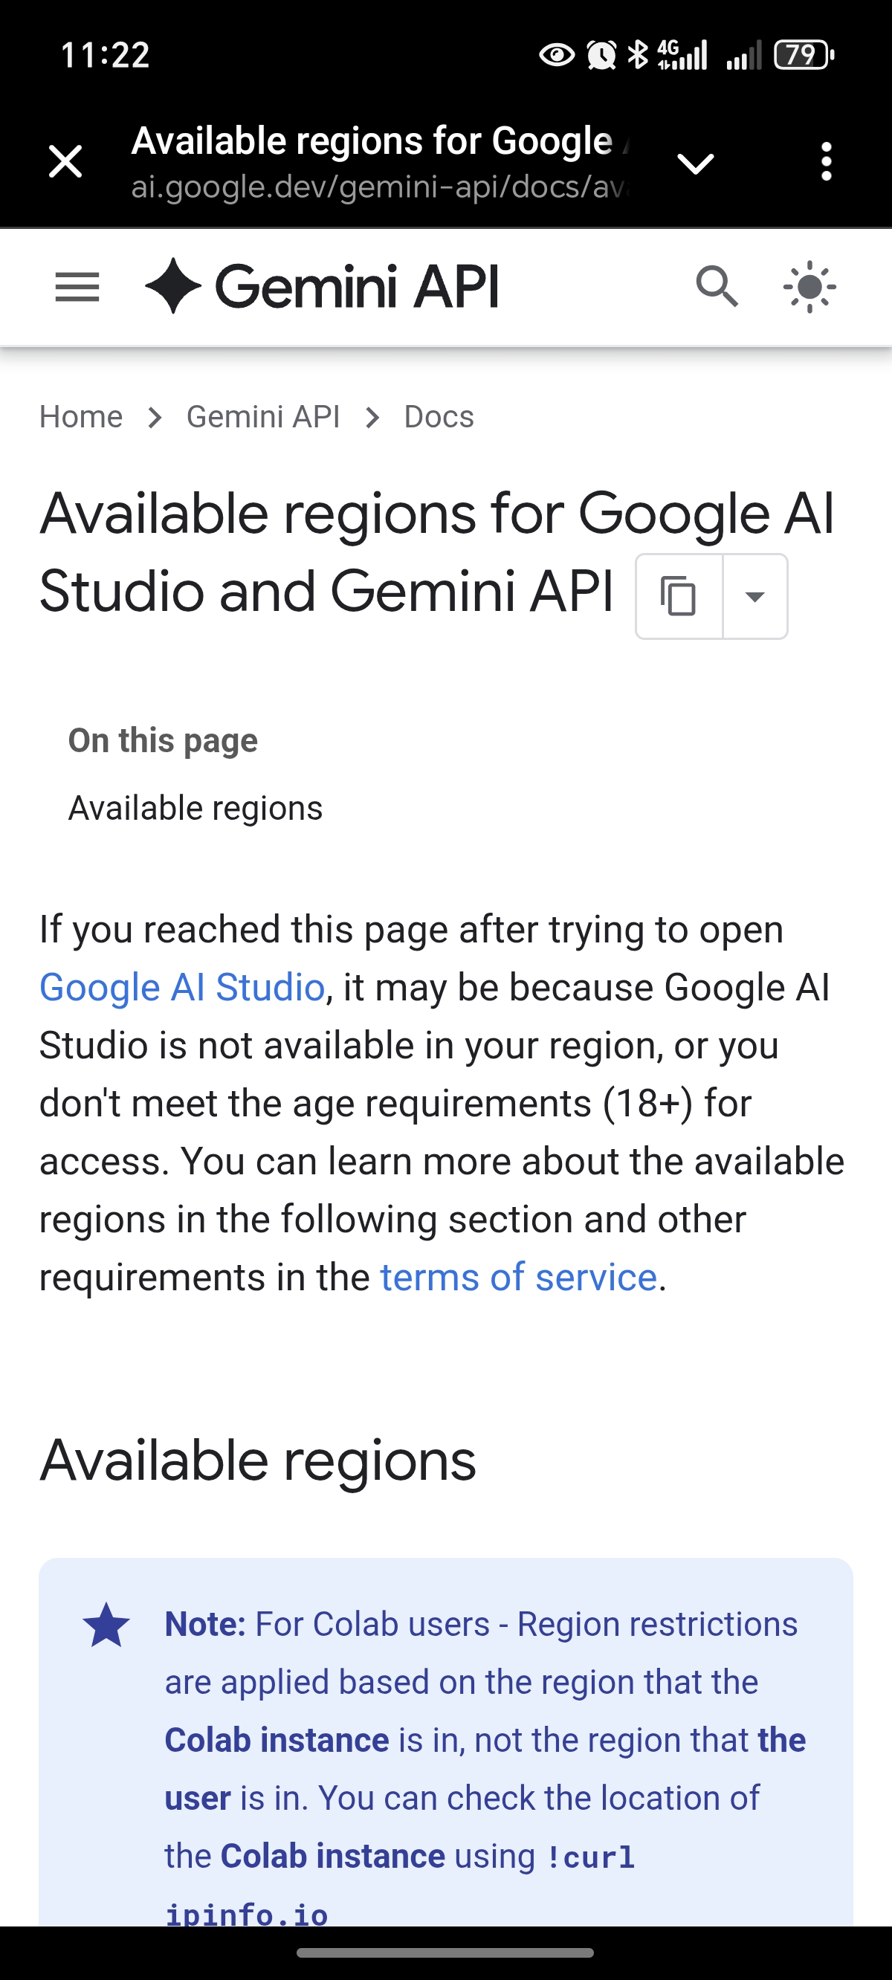Tap the Available regions section heading

click(x=259, y=1460)
